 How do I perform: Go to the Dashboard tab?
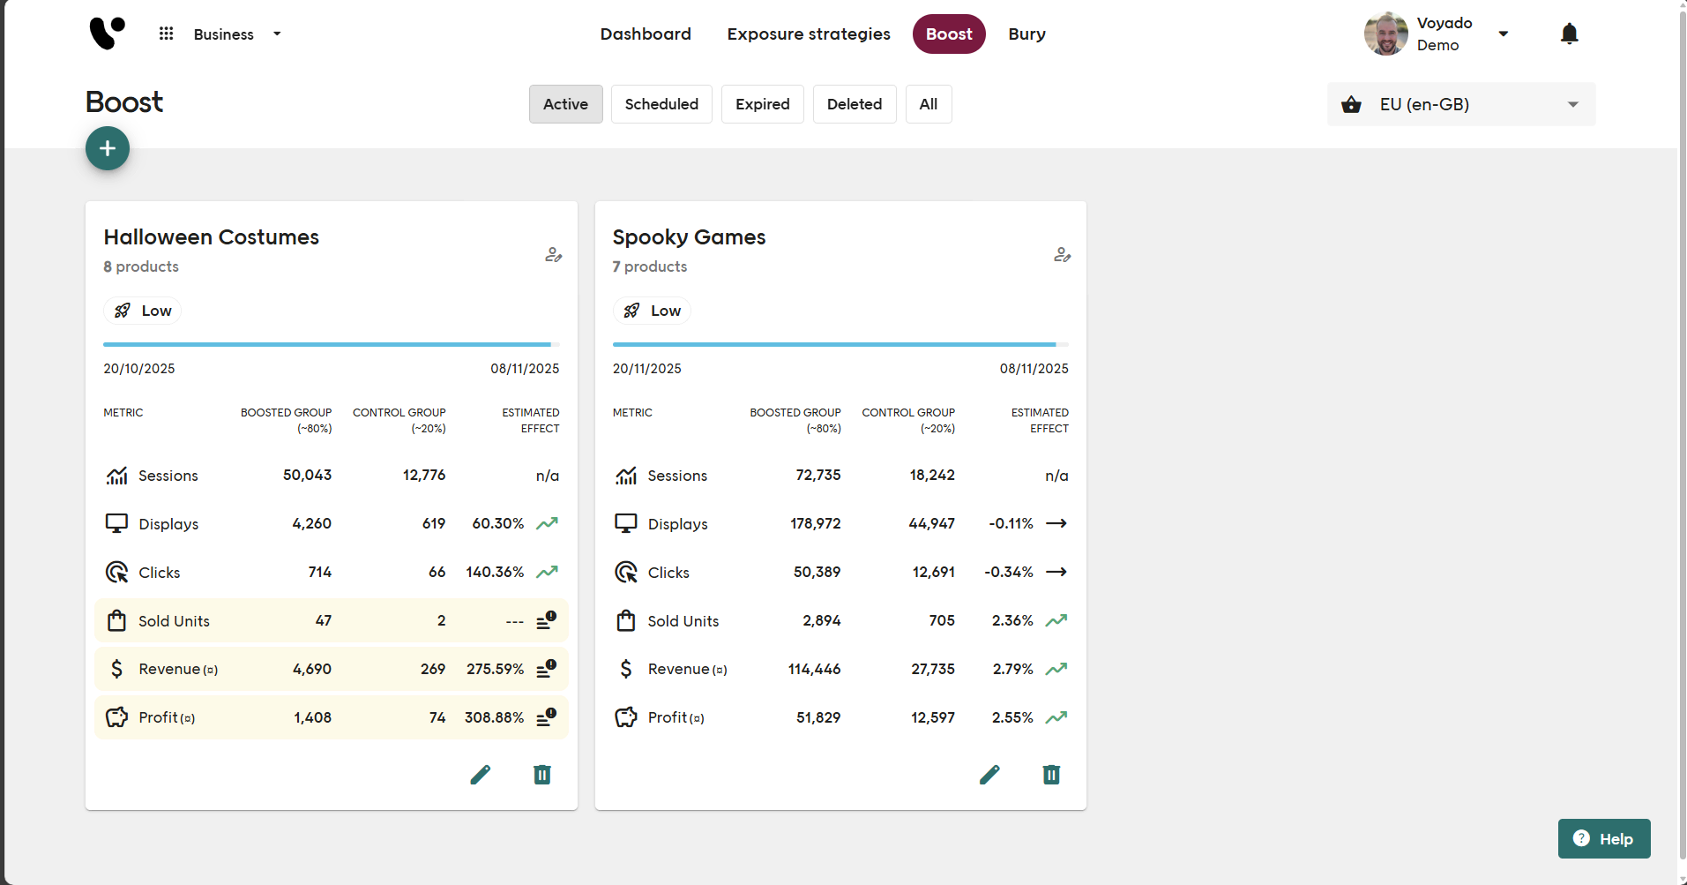(646, 34)
